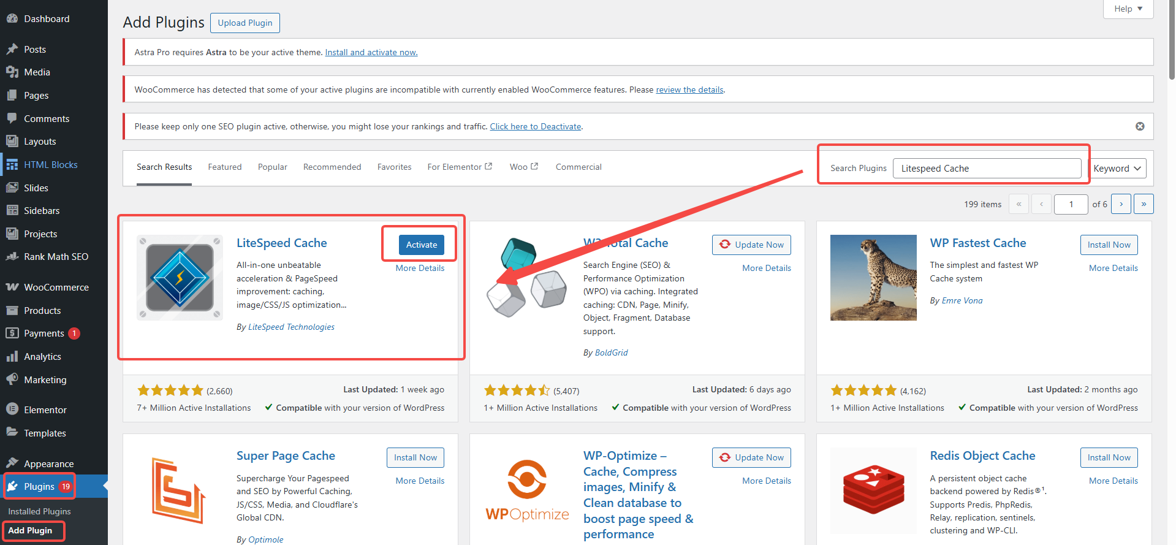Update WP-Optimize plugin now

coord(751,457)
